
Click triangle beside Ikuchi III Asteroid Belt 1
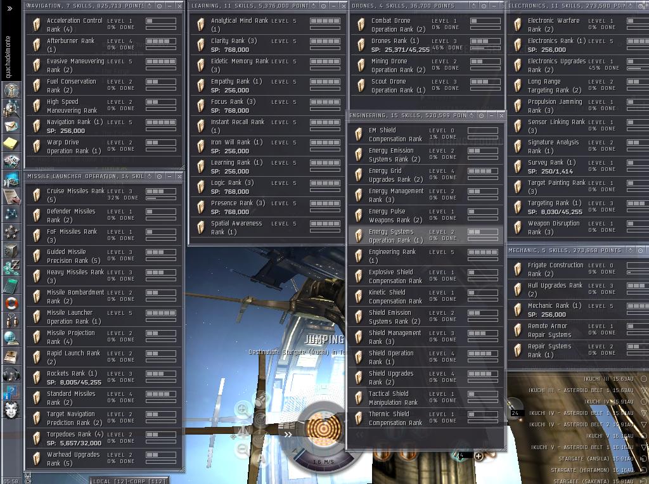[x=644, y=390]
